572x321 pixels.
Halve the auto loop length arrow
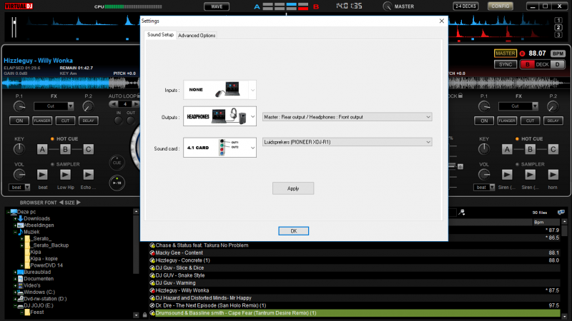point(114,104)
